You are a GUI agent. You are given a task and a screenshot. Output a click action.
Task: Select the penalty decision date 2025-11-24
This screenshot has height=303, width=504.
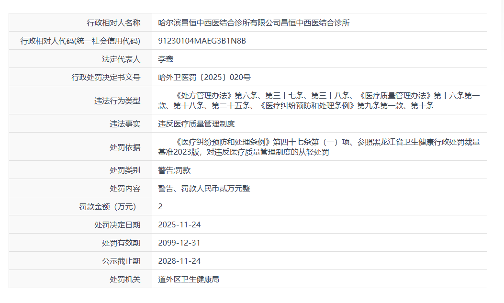point(179,224)
